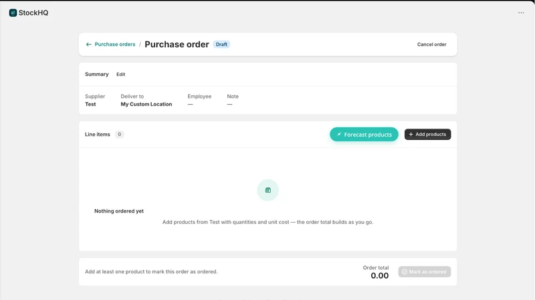The image size is (535, 300).
Task: Click My Custom Location delivery value
Action: [x=146, y=104]
